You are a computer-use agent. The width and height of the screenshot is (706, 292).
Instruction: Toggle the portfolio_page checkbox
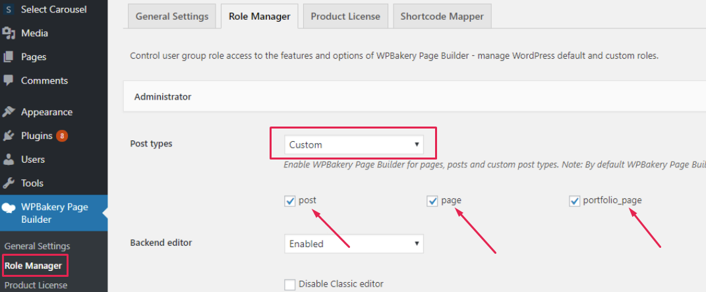tap(574, 201)
